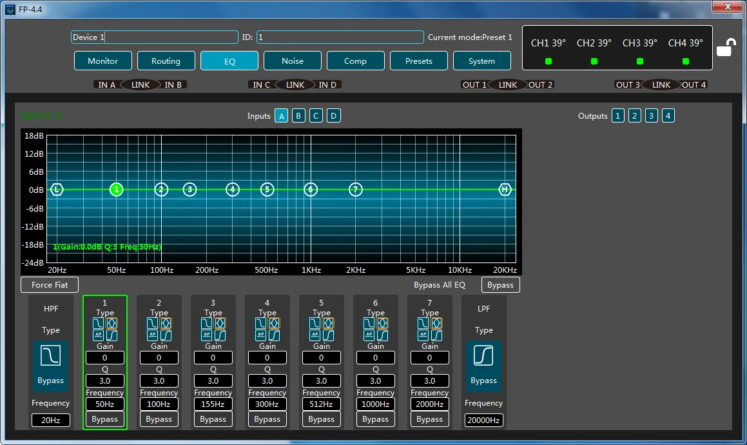Click EQ node 5 on the frequency graph
Image resolution: width=747 pixels, height=445 pixels.
coord(267,190)
